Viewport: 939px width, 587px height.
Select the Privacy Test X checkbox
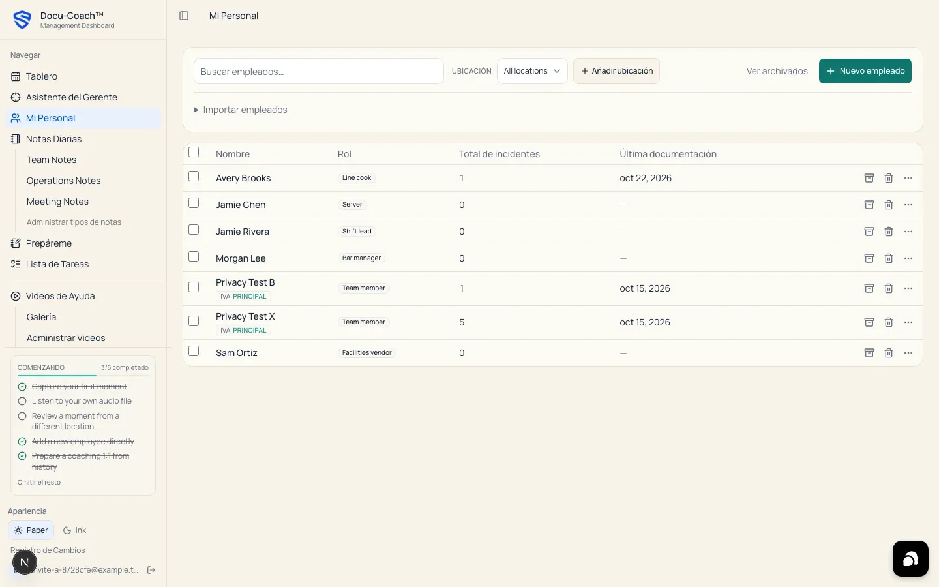click(x=194, y=321)
